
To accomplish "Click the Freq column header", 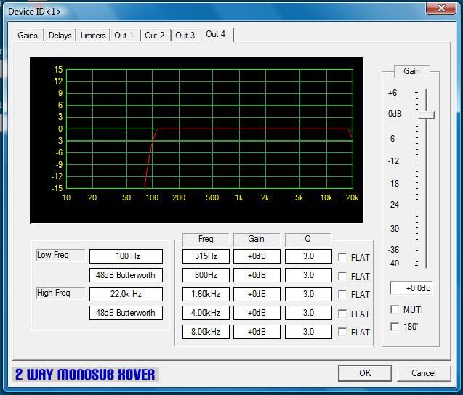I will (x=206, y=239).
